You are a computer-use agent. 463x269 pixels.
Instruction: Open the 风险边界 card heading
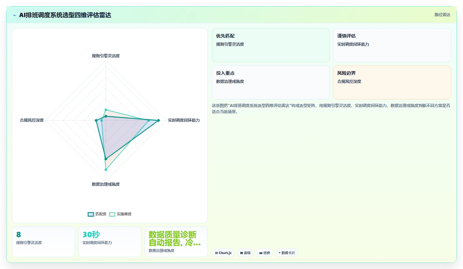click(x=346, y=73)
